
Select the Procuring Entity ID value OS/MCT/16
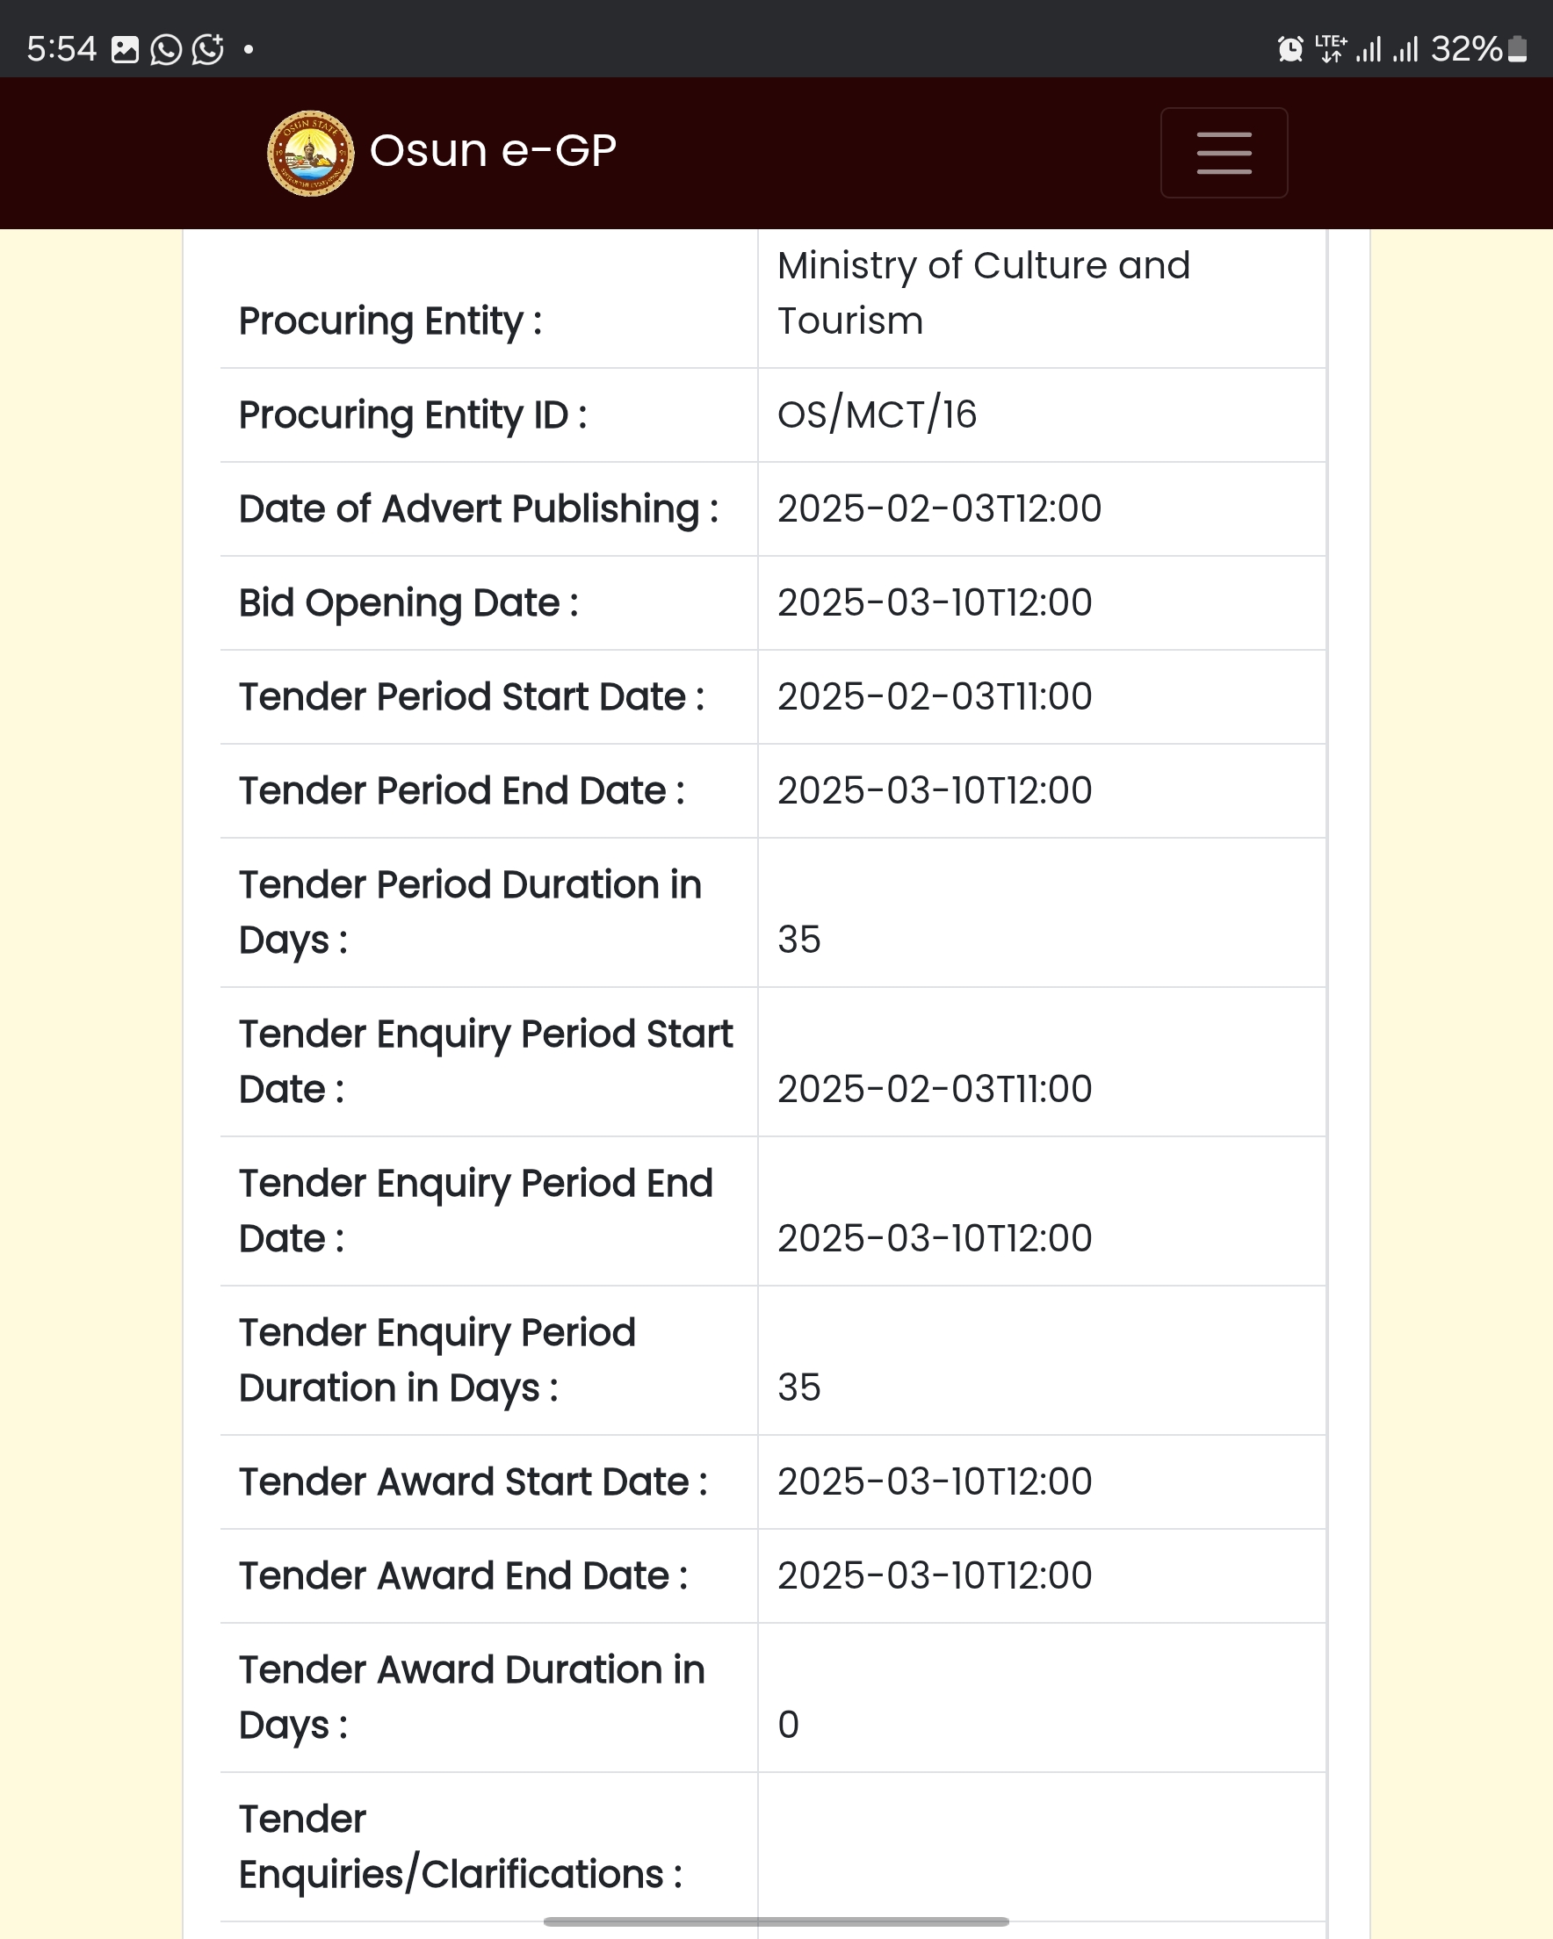coord(877,414)
